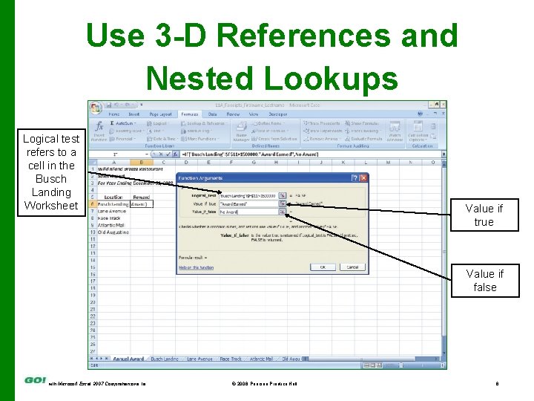Click column B header

pyautogui.click(x=142, y=163)
